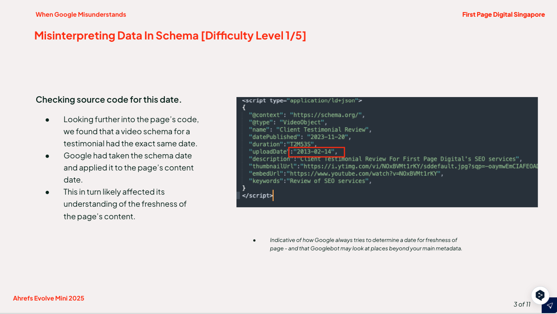This screenshot has height=314, width=557.
Task: Click bullet 'Google had taken the schema date'
Action: click(x=128, y=168)
